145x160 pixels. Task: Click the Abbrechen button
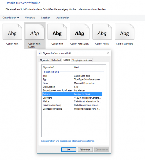coord(85,150)
